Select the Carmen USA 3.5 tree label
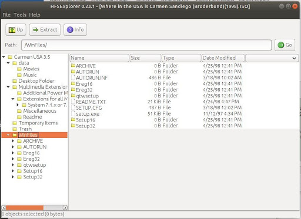Viewport: 301px width, 219px height. point(32,57)
